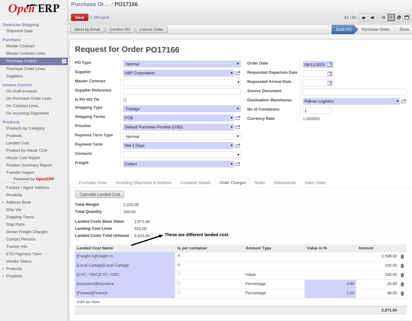Select the Order Charges tab
This screenshot has width=412, height=321.
pos(233,183)
